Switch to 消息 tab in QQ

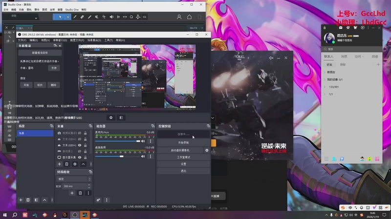click(344, 56)
